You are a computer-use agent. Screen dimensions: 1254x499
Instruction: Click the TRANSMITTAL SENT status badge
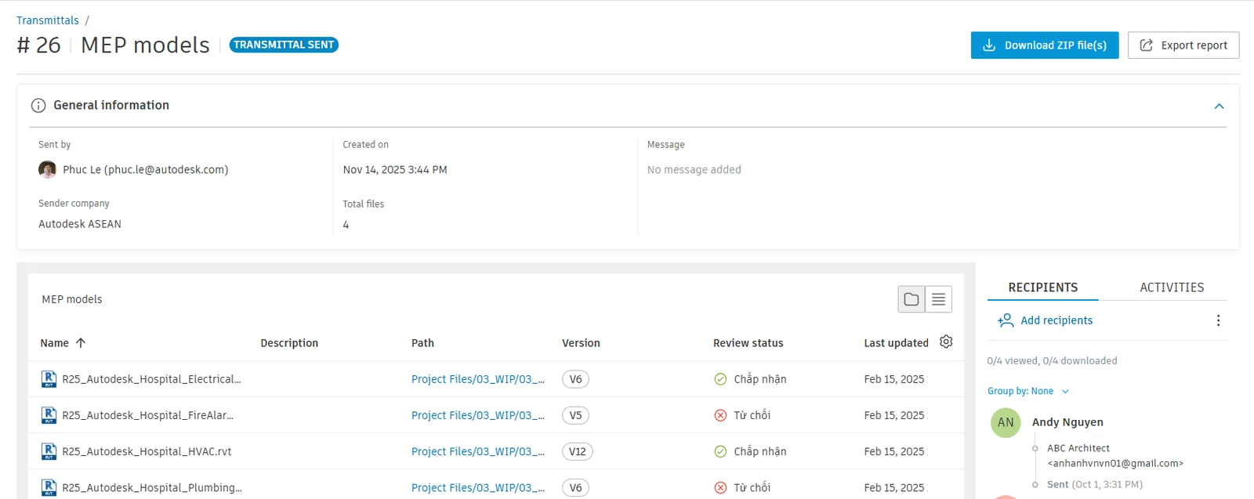pyautogui.click(x=284, y=45)
